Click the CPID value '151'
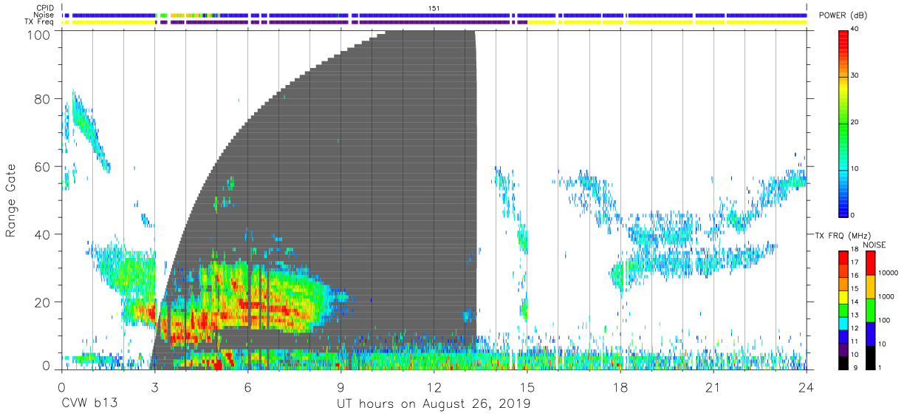 (x=434, y=7)
